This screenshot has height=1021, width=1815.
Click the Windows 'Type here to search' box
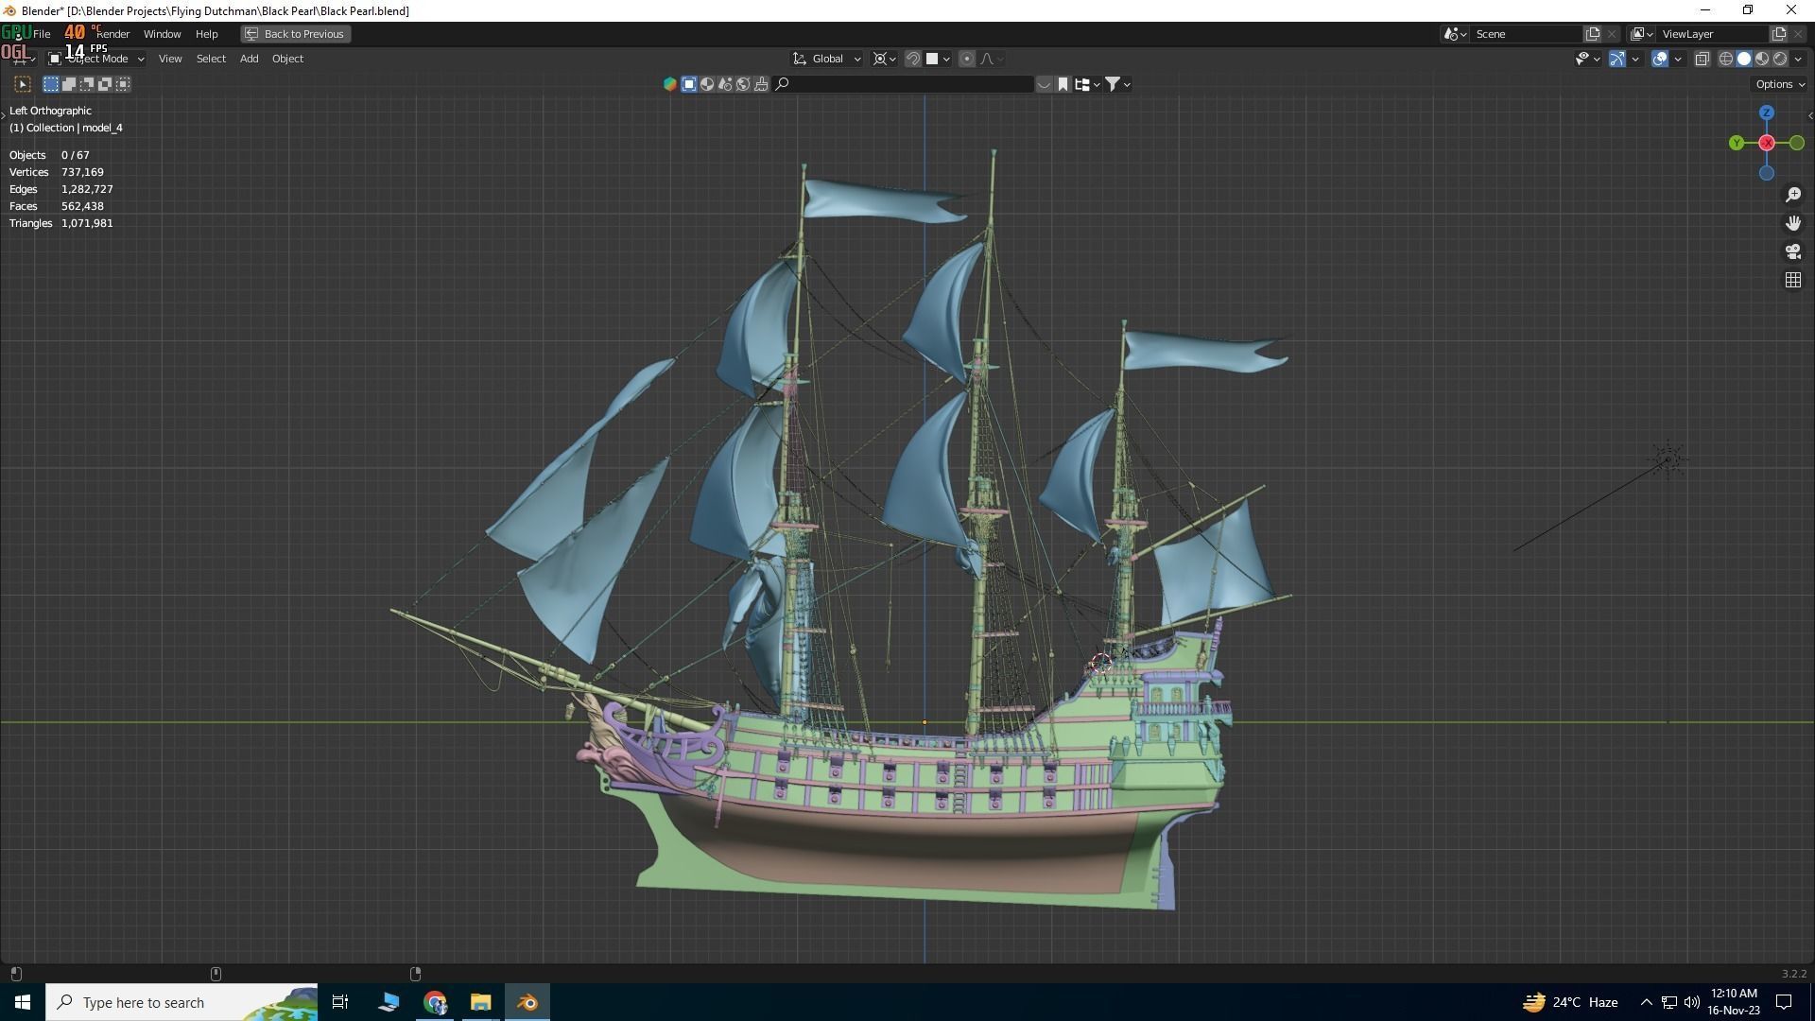(181, 1002)
